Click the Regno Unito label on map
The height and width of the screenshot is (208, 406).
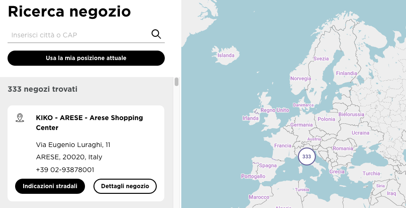pyautogui.click(x=274, y=110)
